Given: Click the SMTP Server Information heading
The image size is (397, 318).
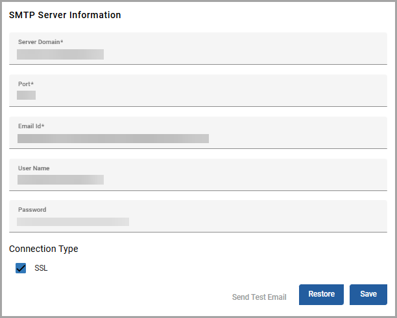Looking at the screenshot, I should coord(65,15).
